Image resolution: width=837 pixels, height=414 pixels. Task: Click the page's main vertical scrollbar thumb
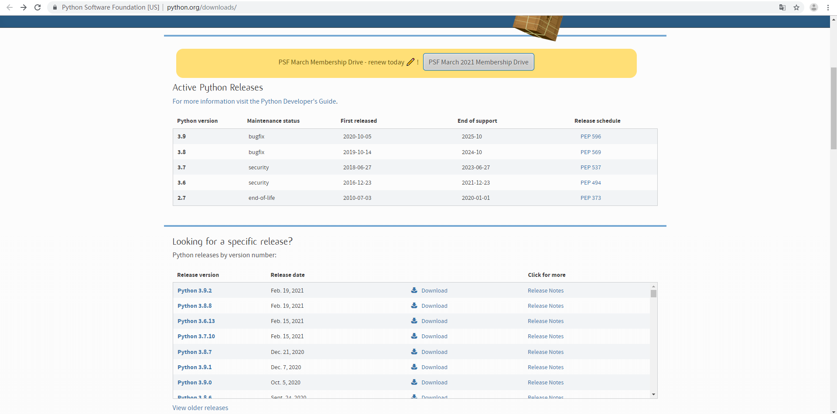tap(834, 109)
